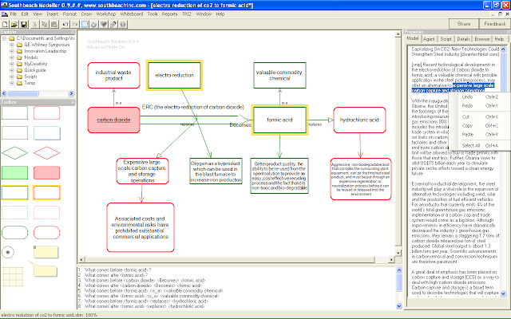Select the 'formic acid' node in the diagram
Screen dimensions: 511x319
pos(279,120)
